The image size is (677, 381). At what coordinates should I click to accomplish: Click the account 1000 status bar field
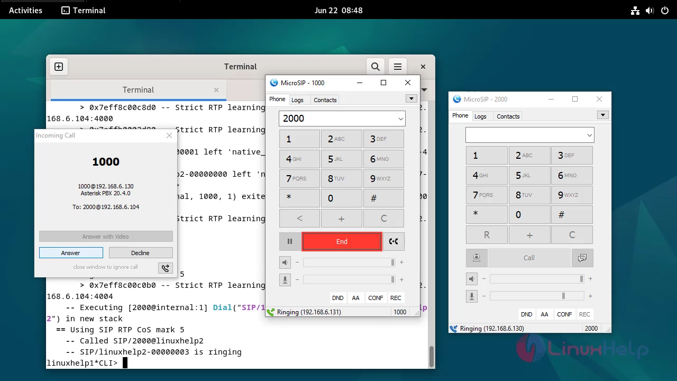(x=400, y=312)
